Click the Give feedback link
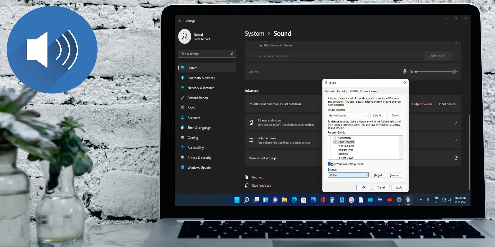 [261, 186]
